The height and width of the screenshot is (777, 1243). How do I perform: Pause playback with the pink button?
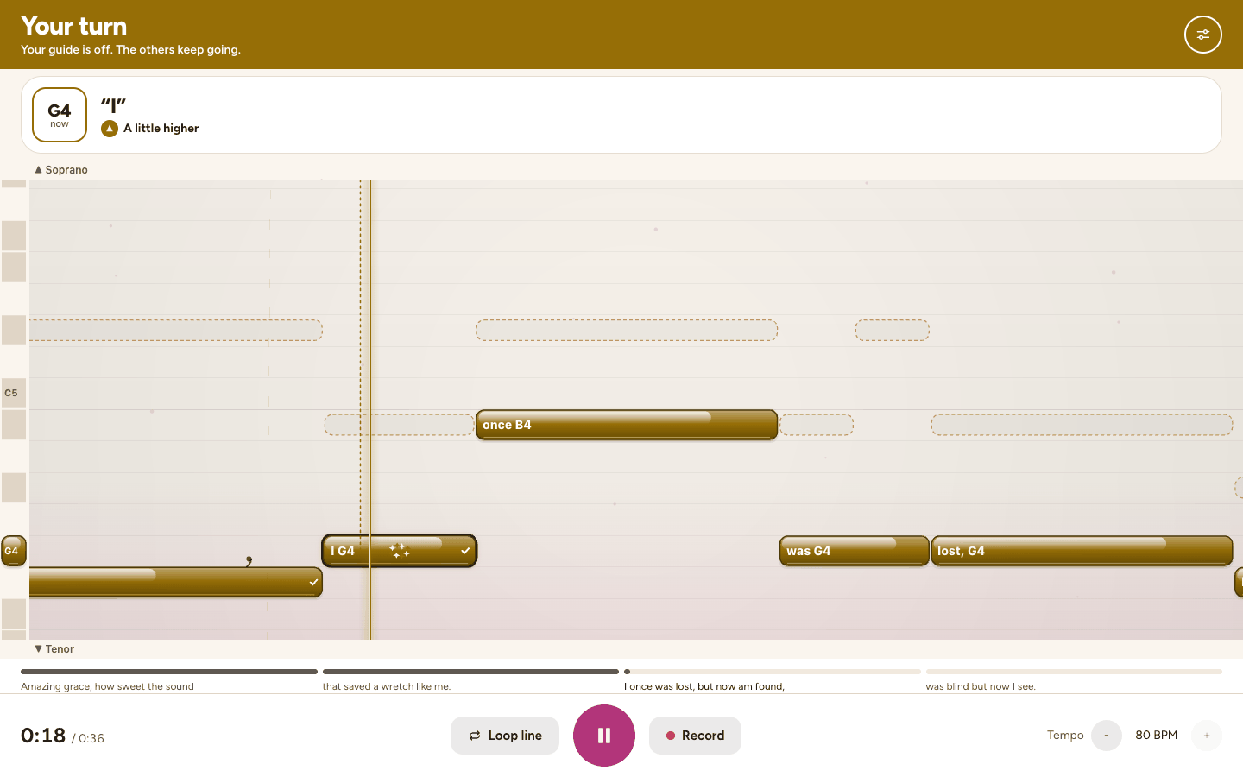click(x=604, y=736)
